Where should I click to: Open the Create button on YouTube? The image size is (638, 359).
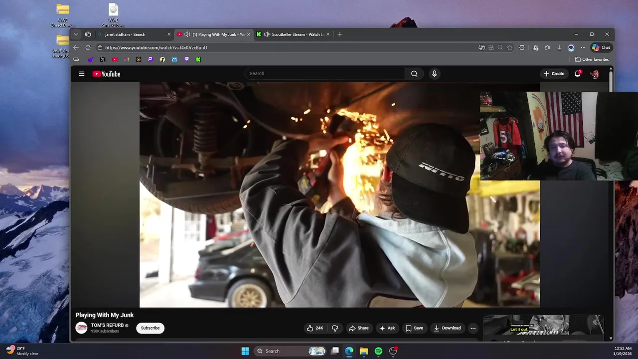554,74
